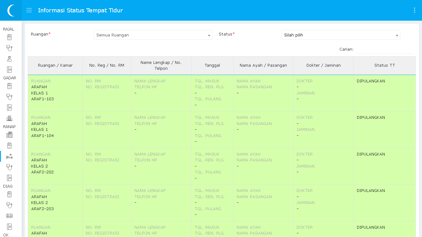The height and width of the screenshot is (237, 422).
Task: Click the RAJAL section label
Action: (x=9, y=29)
